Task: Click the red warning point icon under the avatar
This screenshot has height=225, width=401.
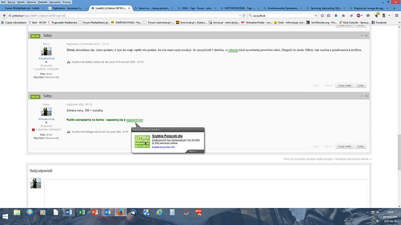Action: [x=33, y=129]
